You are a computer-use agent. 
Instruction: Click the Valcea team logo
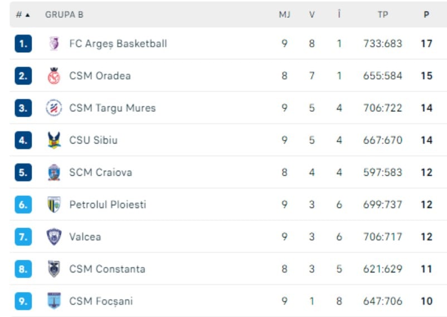(x=54, y=237)
